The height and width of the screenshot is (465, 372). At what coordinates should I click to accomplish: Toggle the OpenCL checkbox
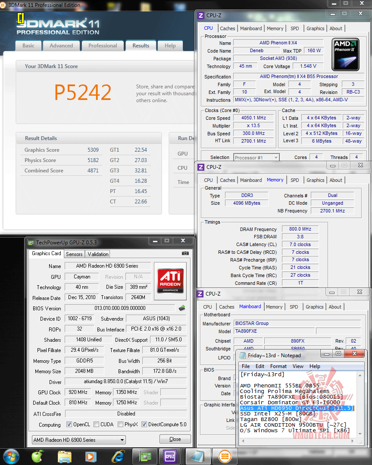[69, 424]
